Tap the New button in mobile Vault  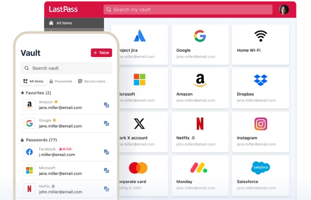(101, 52)
